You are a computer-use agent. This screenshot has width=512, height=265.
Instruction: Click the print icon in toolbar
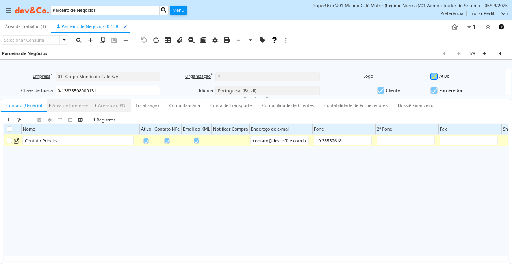(x=227, y=40)
